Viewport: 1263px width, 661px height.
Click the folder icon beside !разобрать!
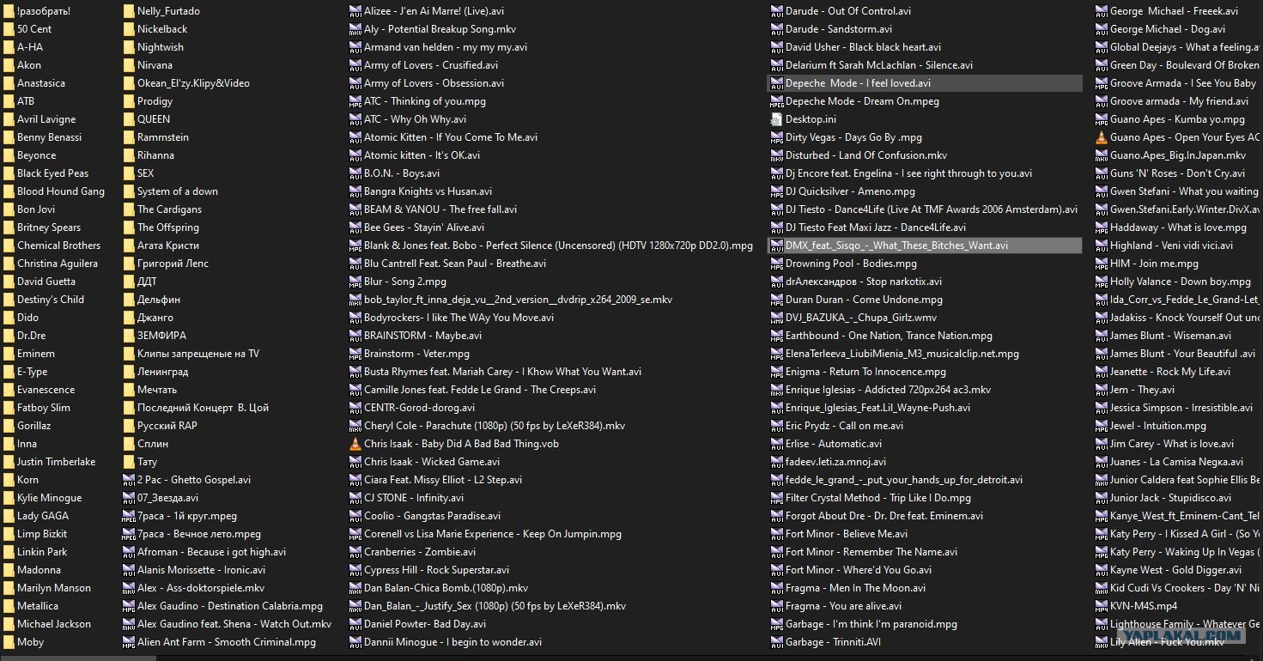9,11
